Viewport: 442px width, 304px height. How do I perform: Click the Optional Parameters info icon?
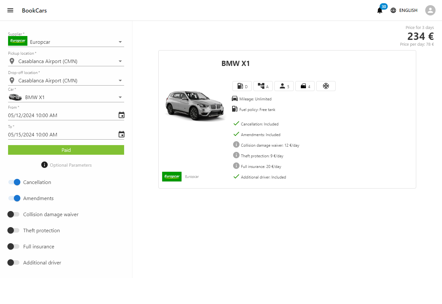tap(44, 165)
